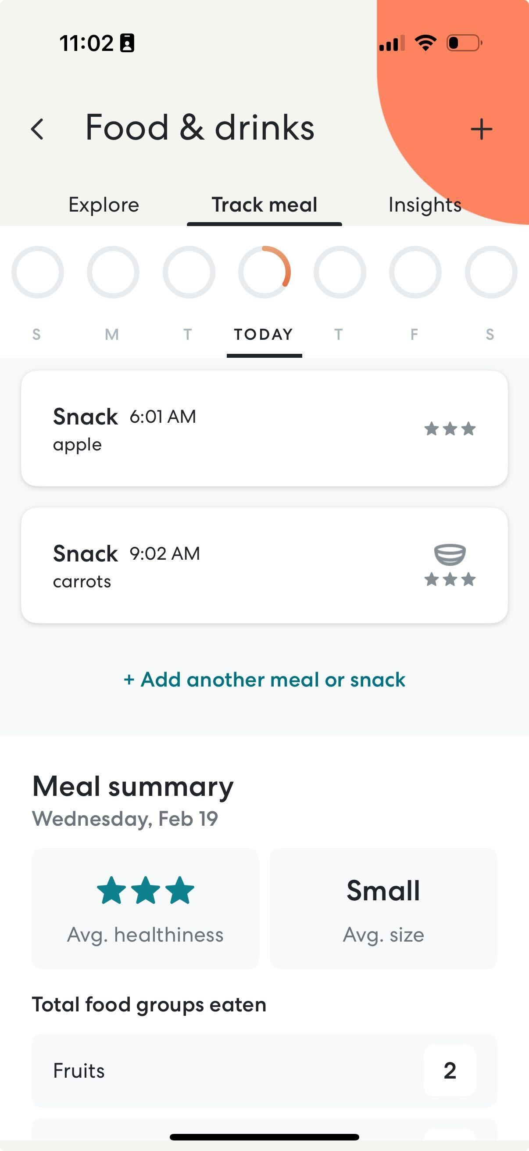Select the TODAY day label
Image resolution: width=529 pixels, height=1151 pixels.
[264, 334]
